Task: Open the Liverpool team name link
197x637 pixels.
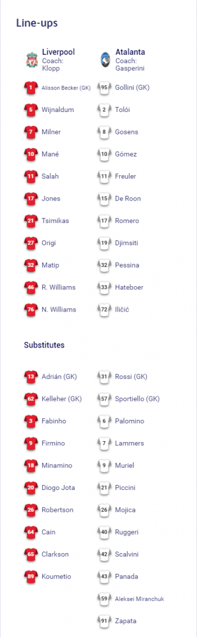Action: (x=58, y=52)
